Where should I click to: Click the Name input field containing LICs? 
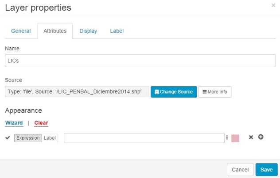(140, 61)
